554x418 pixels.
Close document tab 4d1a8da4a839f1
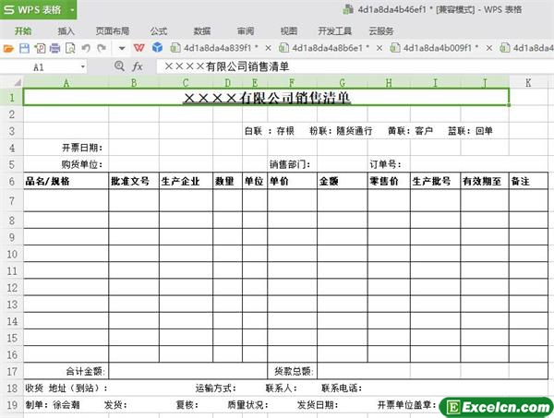tap(268, 48)
